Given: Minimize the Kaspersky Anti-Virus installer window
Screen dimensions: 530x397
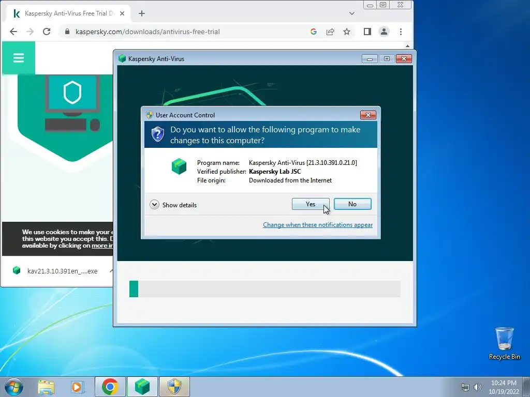Looking at the screenshot, I should 370,59.
